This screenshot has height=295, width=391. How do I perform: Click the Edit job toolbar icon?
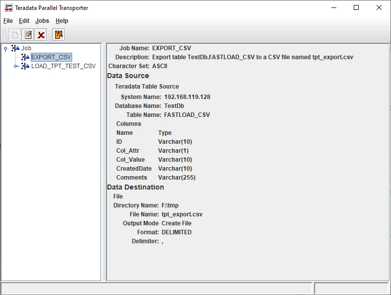tap(28, 35)
